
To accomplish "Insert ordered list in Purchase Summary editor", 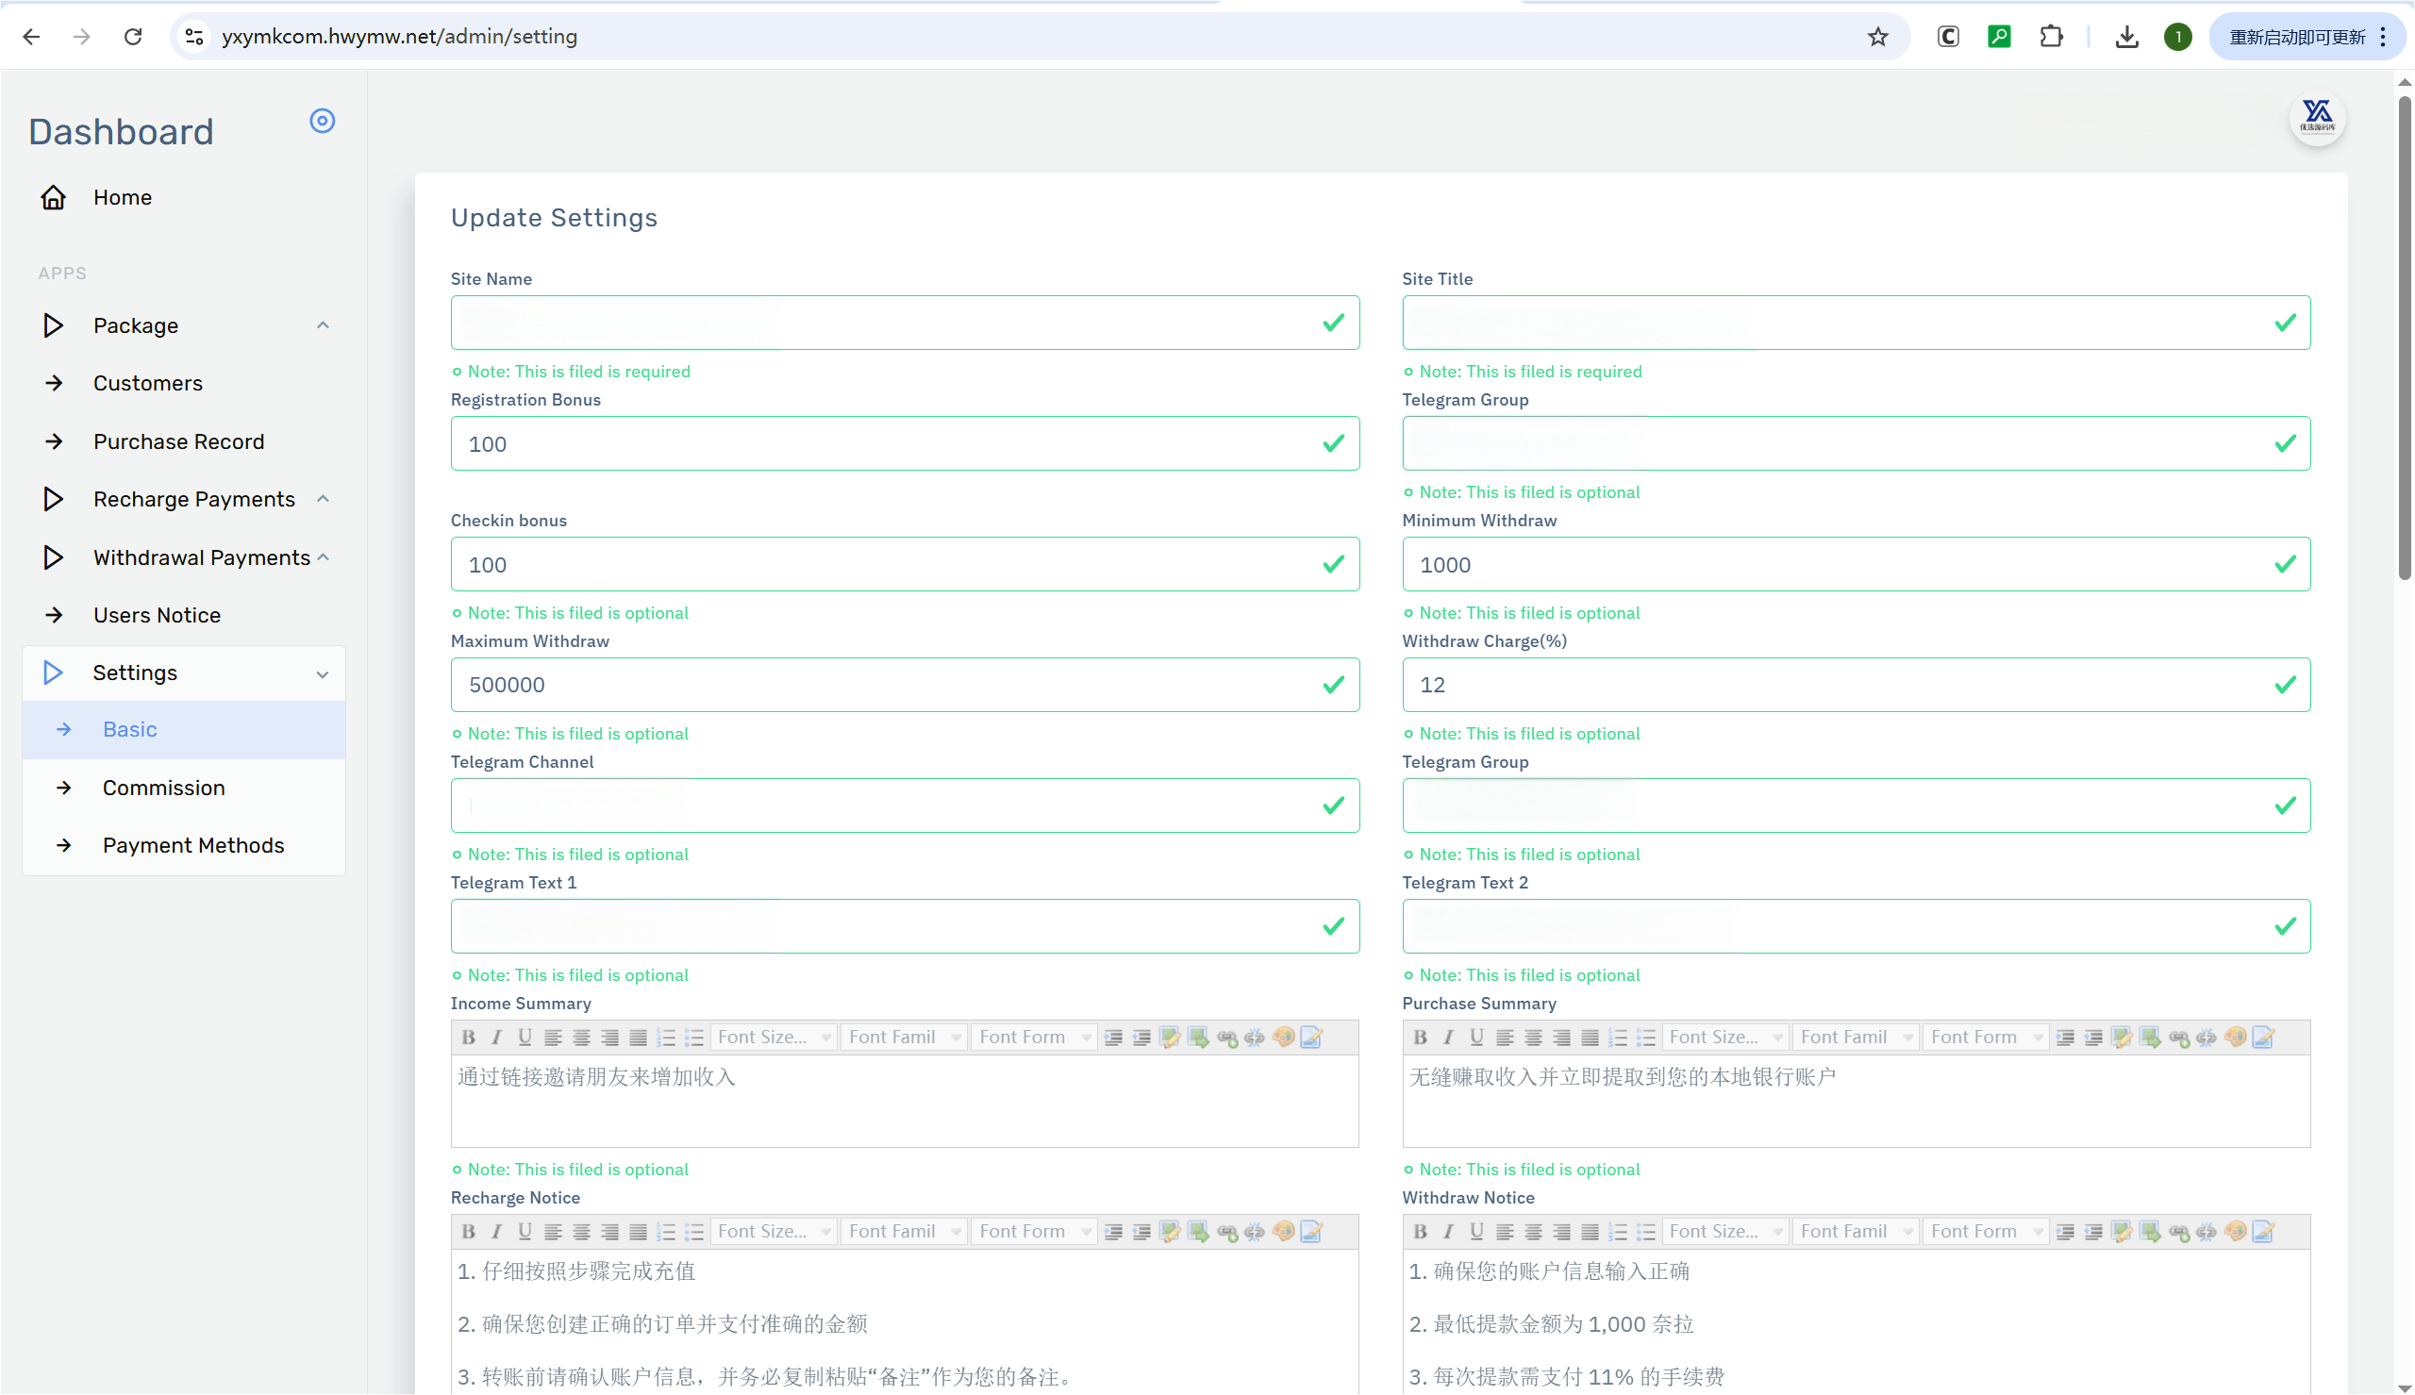I will click(1618, 1037).
